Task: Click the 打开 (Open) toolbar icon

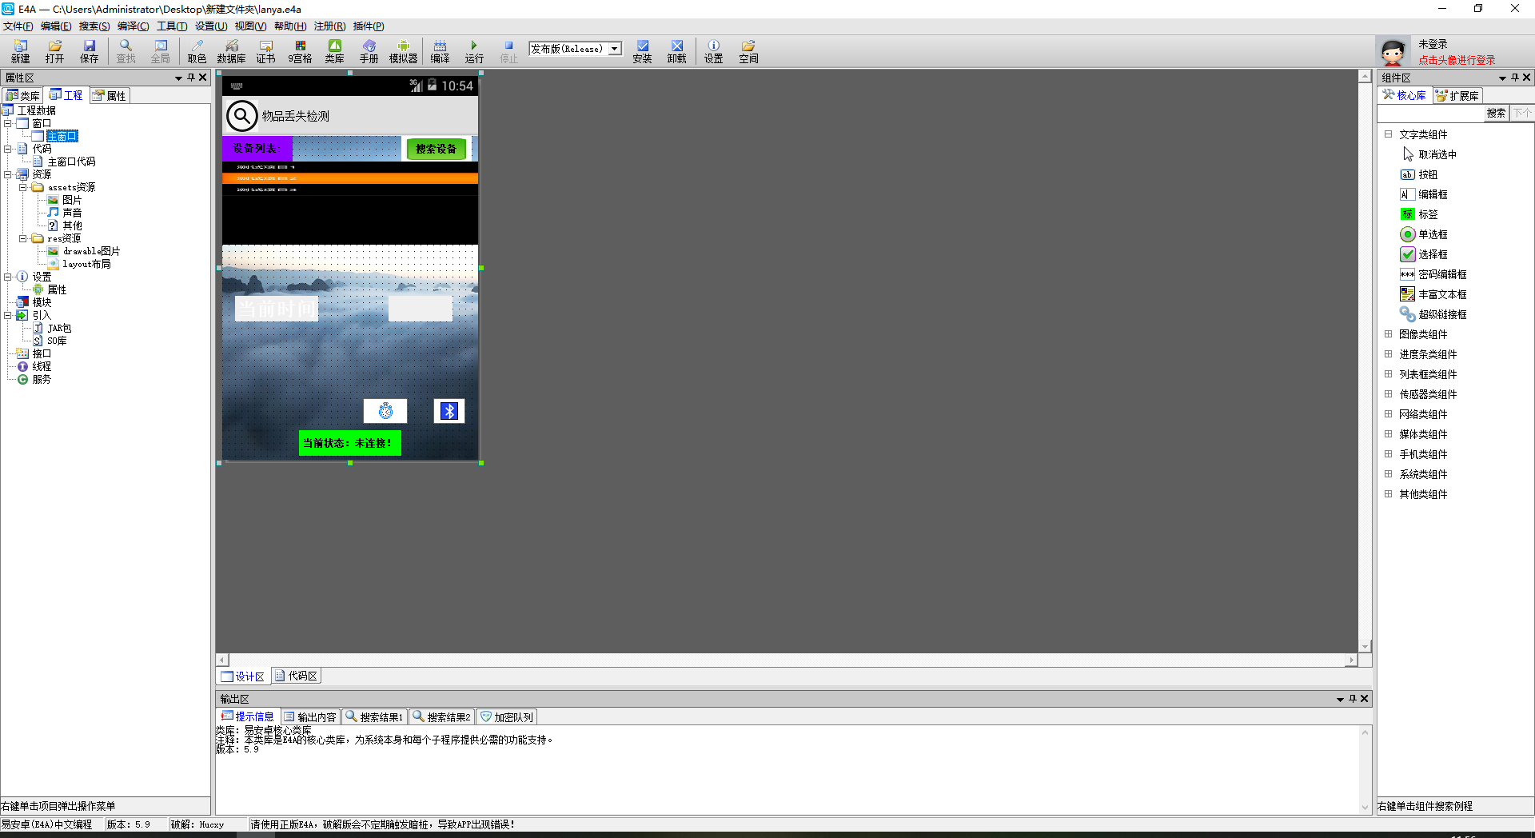Action: point(54,51)
